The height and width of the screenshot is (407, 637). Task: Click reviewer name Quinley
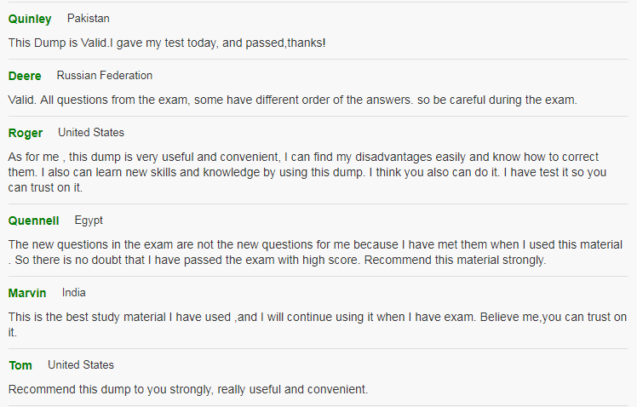[30, 19]
